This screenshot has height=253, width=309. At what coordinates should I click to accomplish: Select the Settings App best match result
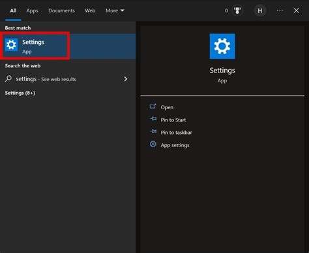tap(68, 46)
